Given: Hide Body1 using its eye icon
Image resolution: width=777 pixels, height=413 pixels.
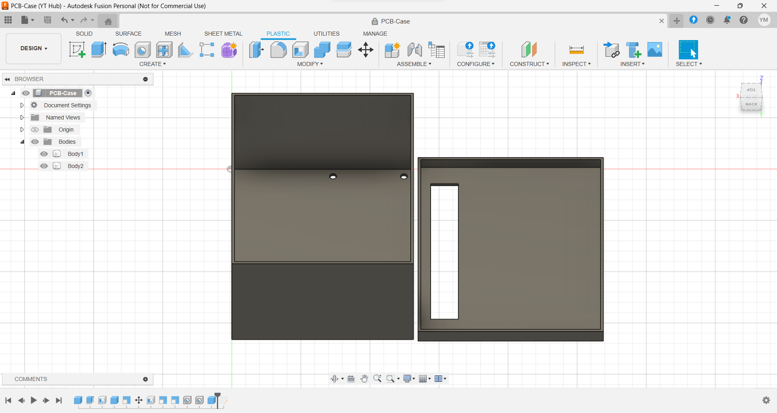Looking at the screenshot, I should 44,154.
